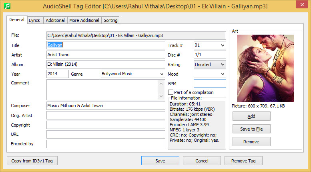Click the Title field containing Galliyan

(x=106, y=45)
